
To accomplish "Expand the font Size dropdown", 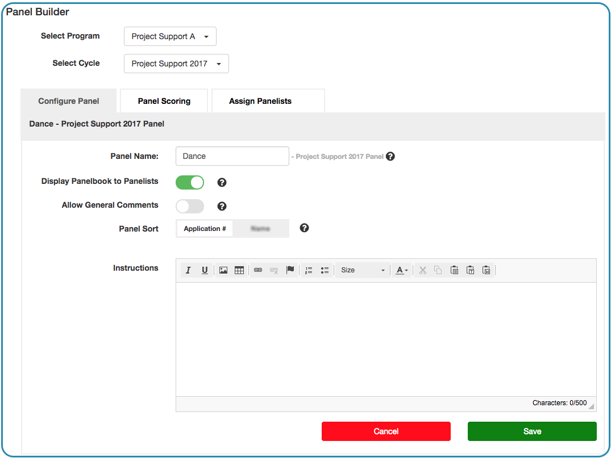I will pos(363,271).
